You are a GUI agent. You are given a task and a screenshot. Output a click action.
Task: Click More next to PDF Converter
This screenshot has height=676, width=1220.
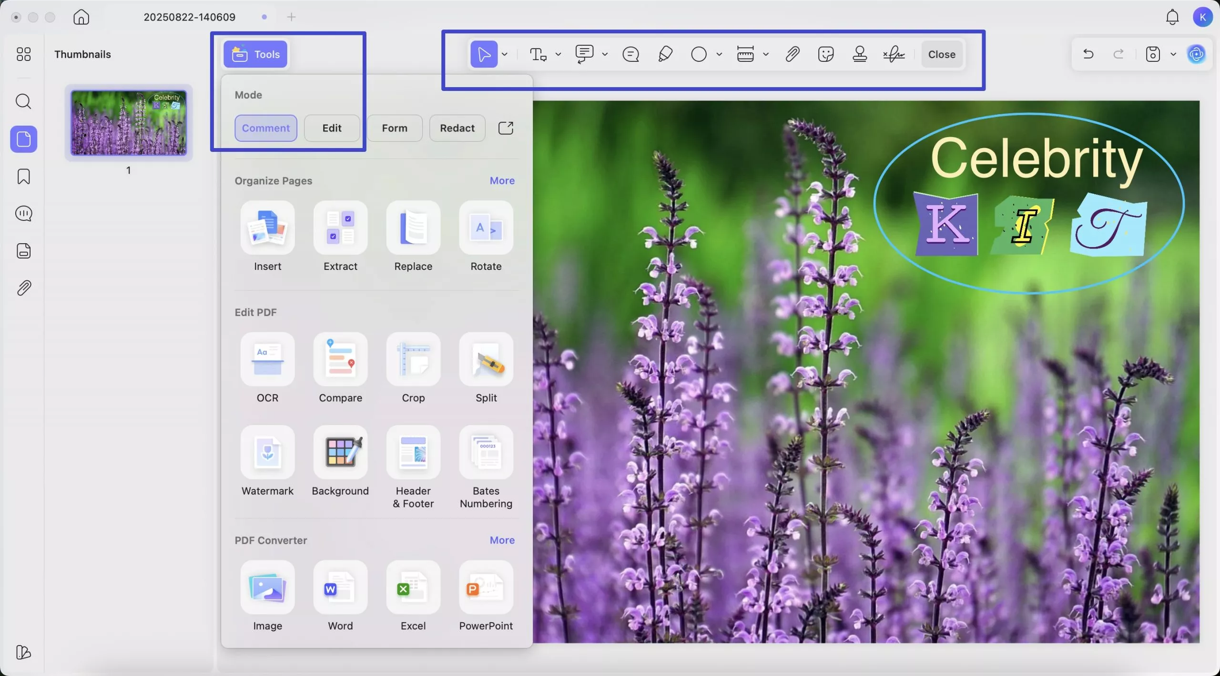click(x=502, y=540)
